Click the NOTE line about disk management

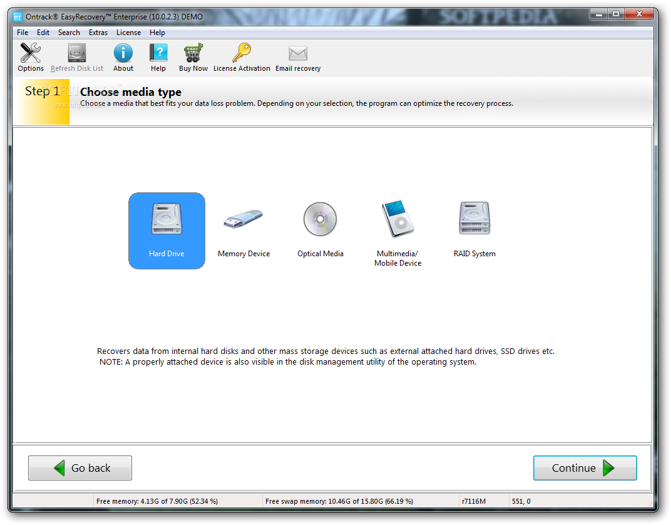(287, 362)
